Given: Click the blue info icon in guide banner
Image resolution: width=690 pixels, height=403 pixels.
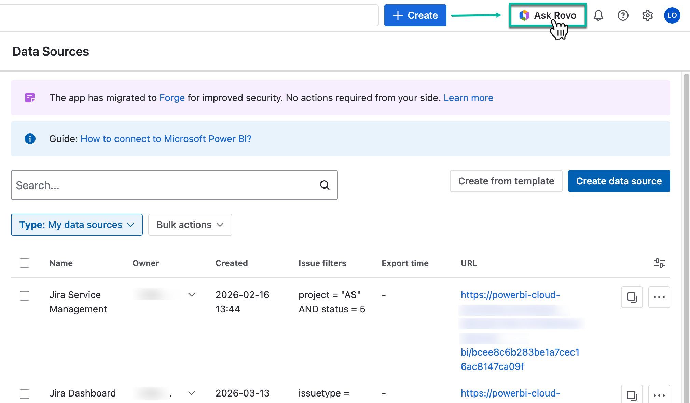Looking at the screenshot, I should pyautogui.click(x=30, y=139).
